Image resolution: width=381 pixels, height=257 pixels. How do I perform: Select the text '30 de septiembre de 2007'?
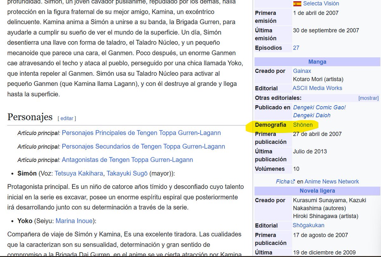click(x=326, y=31)
